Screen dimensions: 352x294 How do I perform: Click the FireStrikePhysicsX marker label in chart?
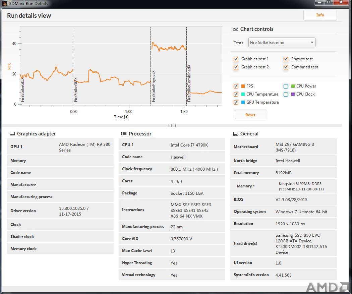pyautogui.click(x=154, y=86)
